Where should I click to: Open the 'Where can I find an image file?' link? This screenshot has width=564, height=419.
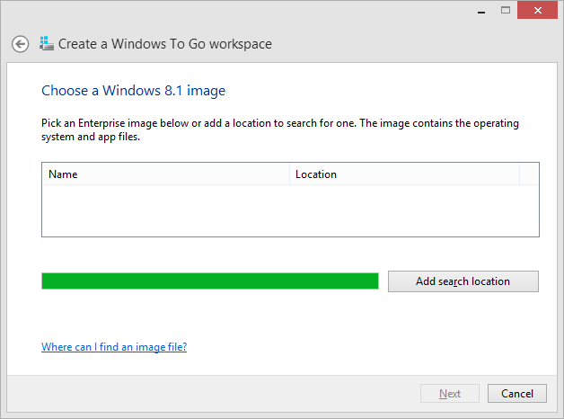(x=114, y=347)
